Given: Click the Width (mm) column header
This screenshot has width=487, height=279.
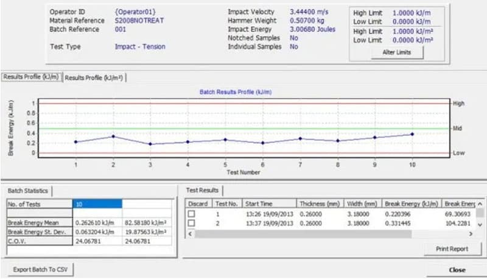Looking at the screenshot, I should click(362, 204).
